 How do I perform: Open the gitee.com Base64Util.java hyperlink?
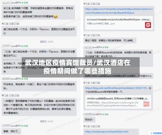[x=119, y=11]
